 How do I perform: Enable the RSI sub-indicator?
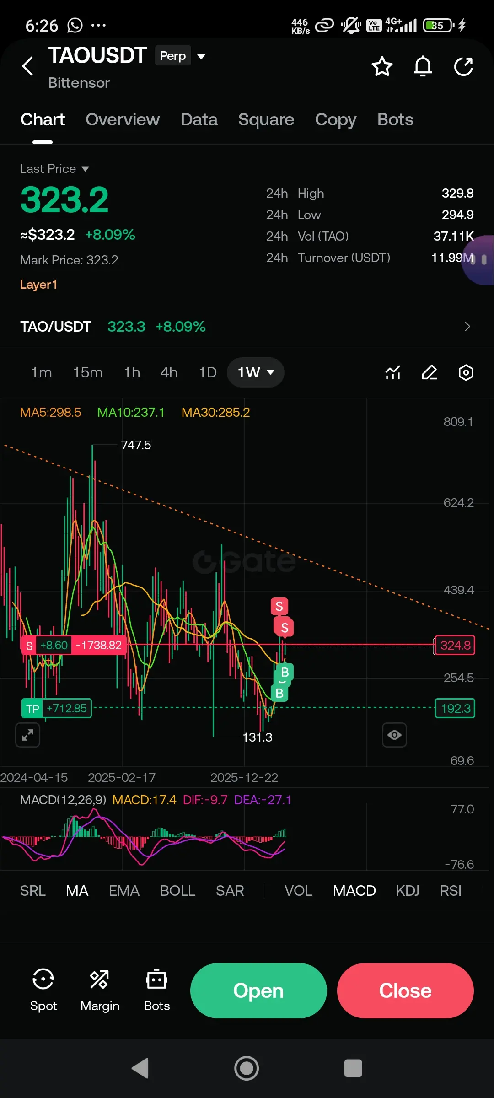[451, 891]
